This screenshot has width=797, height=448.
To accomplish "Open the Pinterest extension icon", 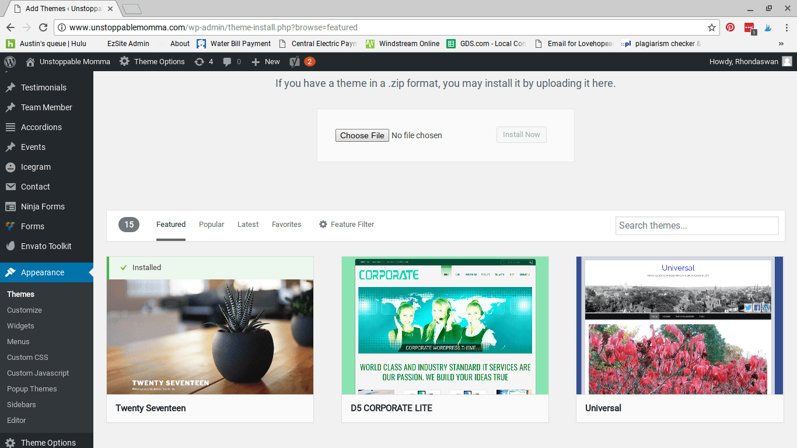I will [x=730, y=27].
